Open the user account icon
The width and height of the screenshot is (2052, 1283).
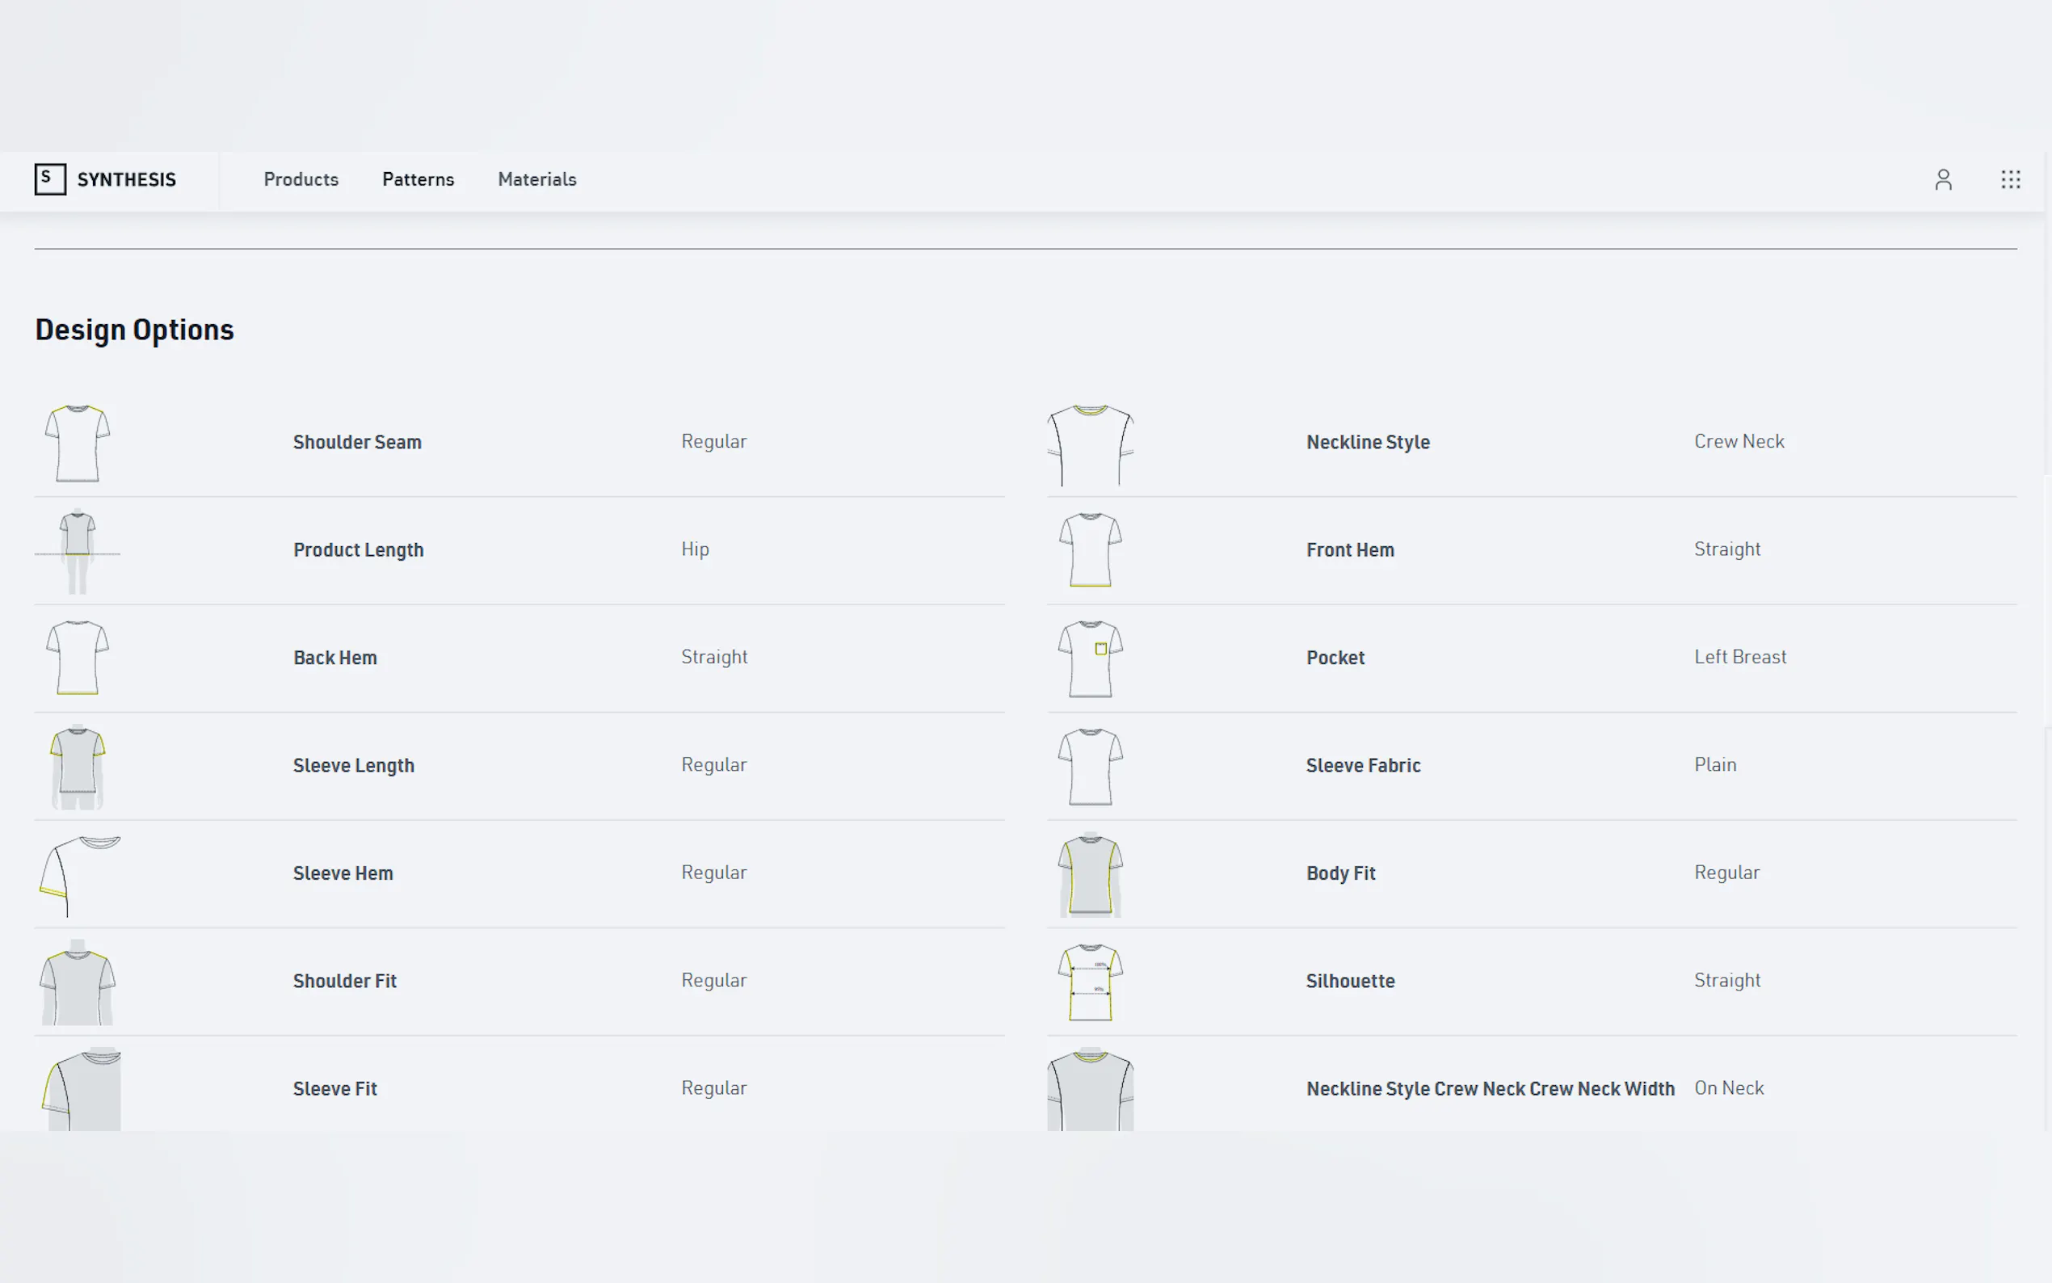coord(1943,180)
